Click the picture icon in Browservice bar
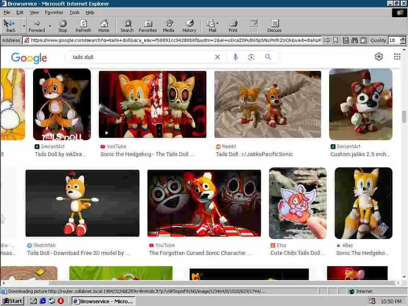Image resolution: width=408 pixels, height=306 pixels. tap(345, 40)
